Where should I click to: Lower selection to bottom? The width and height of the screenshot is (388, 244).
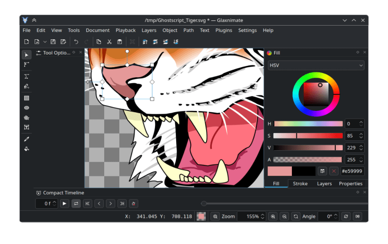[x=176, y=42]
